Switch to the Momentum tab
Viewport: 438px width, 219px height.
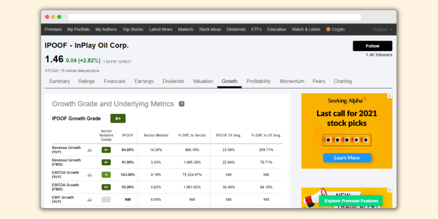point(292,81)
